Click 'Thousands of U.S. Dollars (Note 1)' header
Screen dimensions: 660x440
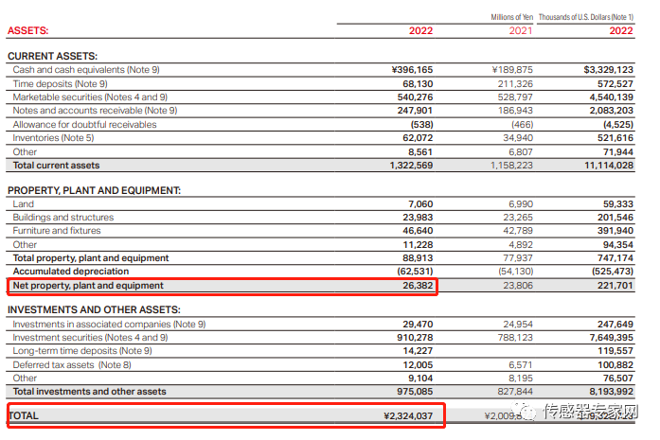[586, 17]
